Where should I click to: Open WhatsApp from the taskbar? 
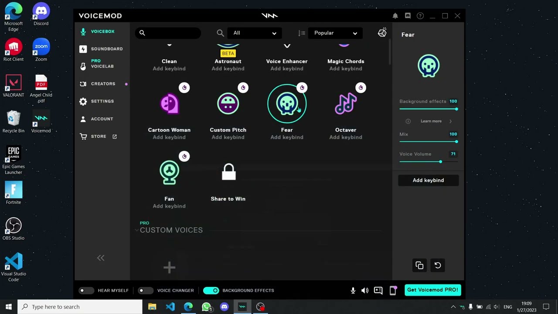tap(207, 307)
